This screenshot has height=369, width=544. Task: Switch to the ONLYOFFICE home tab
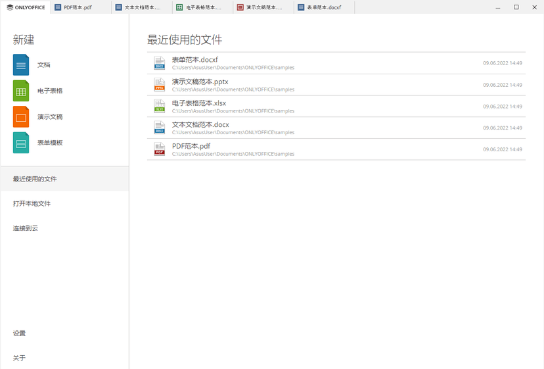[26, 7]
